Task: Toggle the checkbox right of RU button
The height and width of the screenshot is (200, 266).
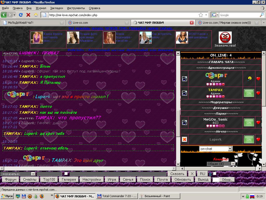Action: pos(215,174)
